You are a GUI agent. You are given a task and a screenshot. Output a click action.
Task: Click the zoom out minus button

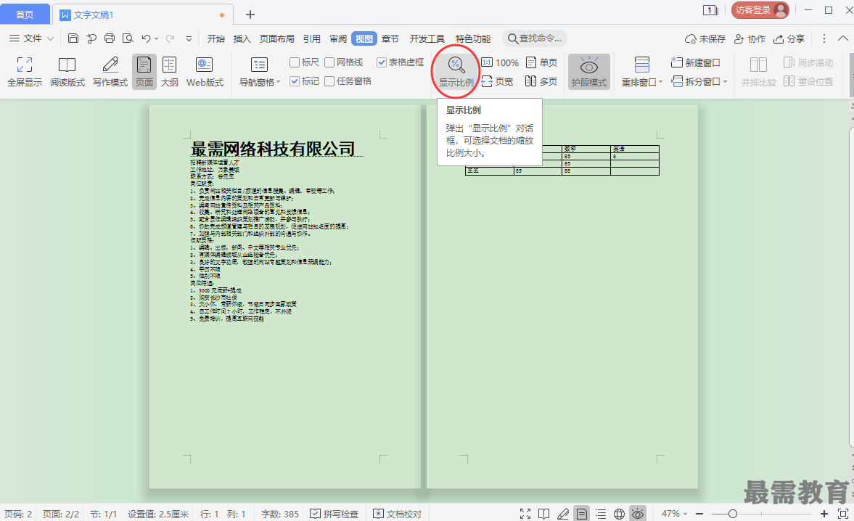(x=700, y=513)
